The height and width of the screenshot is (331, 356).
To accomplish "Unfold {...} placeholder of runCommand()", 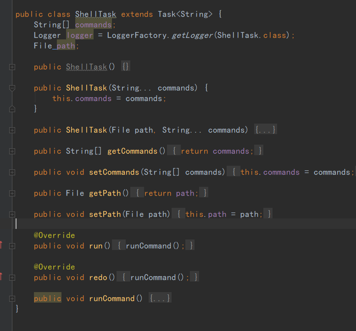I will [160, 298].
